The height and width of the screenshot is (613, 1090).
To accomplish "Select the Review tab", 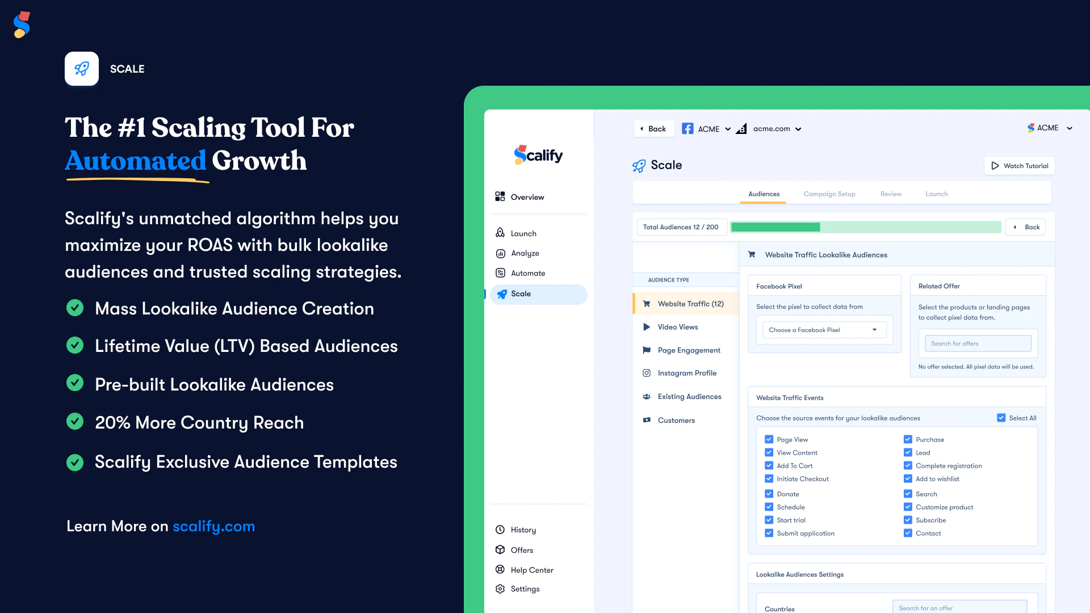I will 891,194.
